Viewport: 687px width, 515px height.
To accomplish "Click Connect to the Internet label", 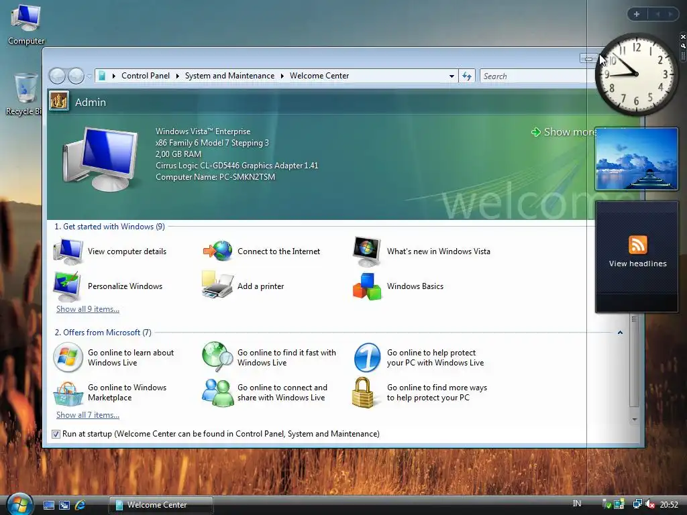I will [278, 251].
